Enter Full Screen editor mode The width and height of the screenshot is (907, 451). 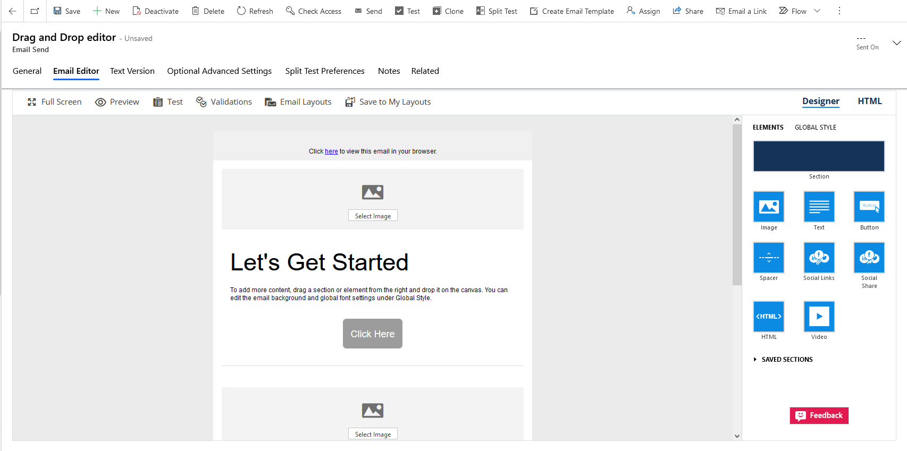click(54, 102)
